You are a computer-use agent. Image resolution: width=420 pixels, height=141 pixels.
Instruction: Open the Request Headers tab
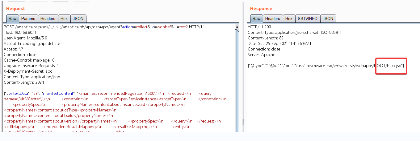[48, 18]
